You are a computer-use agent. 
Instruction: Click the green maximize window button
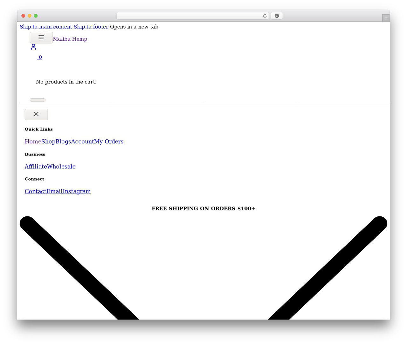pos(36,16)
